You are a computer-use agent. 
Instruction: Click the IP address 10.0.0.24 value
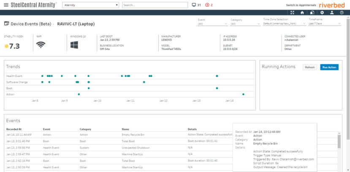point(229,40)
